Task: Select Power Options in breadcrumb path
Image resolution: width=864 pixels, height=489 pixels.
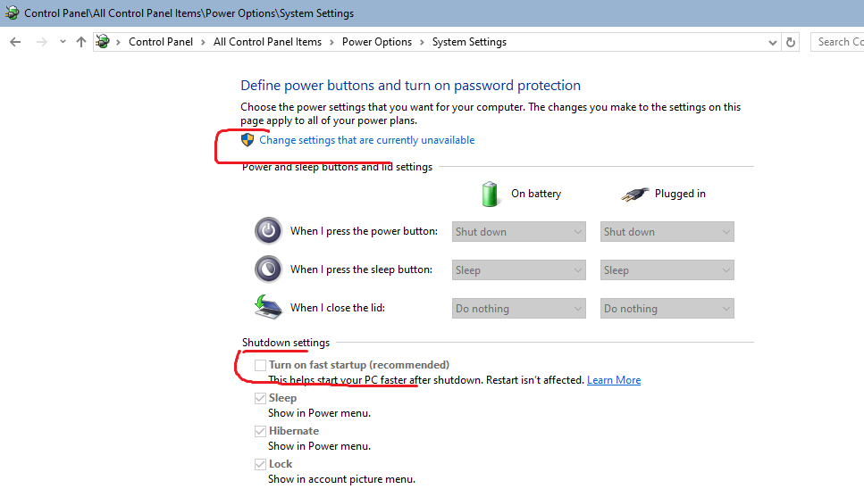Action: [377, 42]
